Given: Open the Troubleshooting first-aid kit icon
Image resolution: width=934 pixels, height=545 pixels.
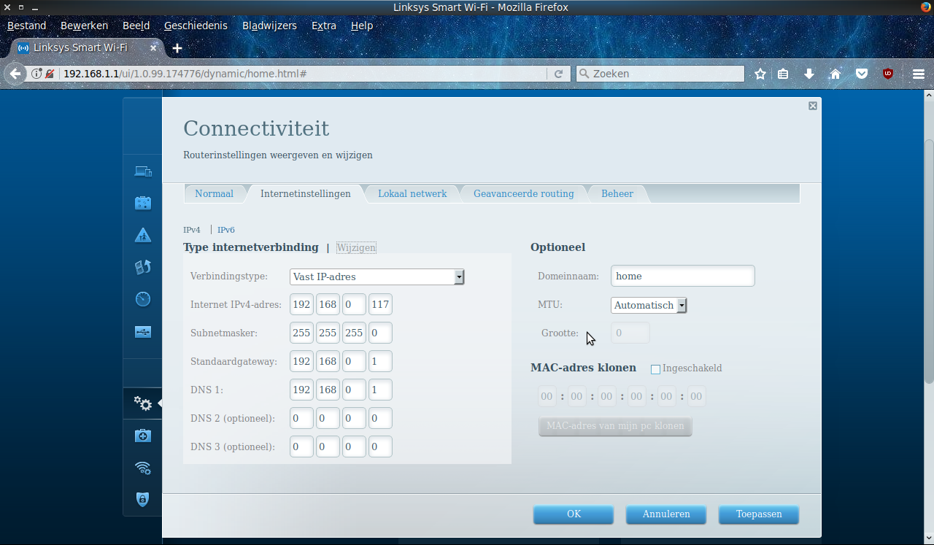Looking at the screenshot, I should point(143,436).
